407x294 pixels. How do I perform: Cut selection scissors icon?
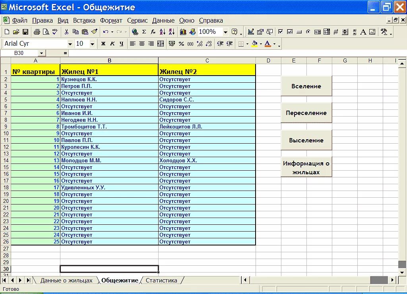(66, 32)
